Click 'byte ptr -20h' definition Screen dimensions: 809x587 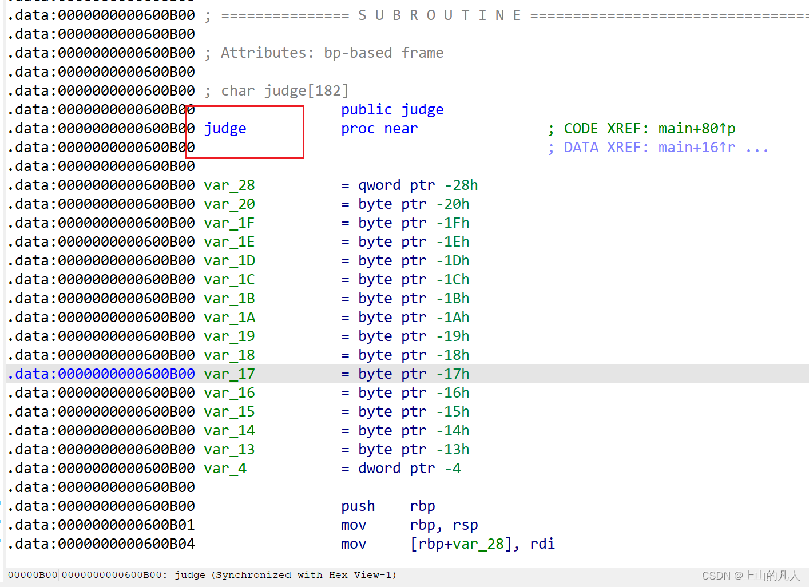coord(414,204)
